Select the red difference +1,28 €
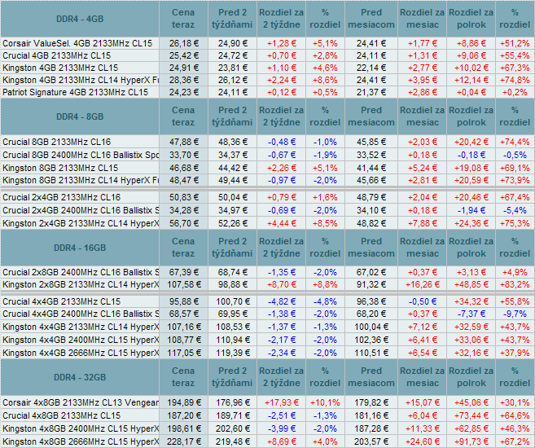Image resolution: width=535 pixels, height=448 pixels. [x=282, y=43]
